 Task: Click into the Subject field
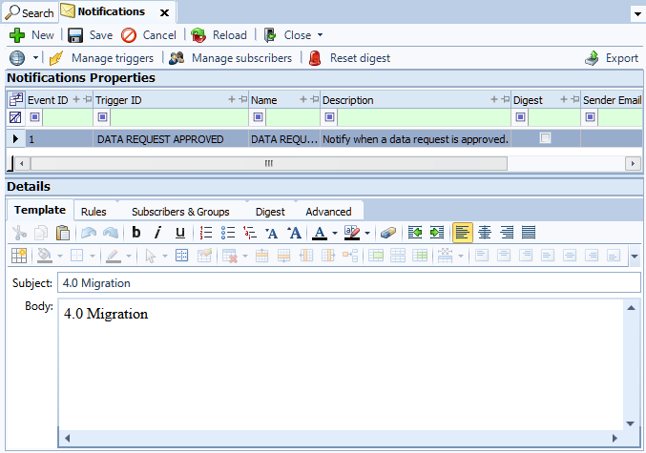point(349,283)
